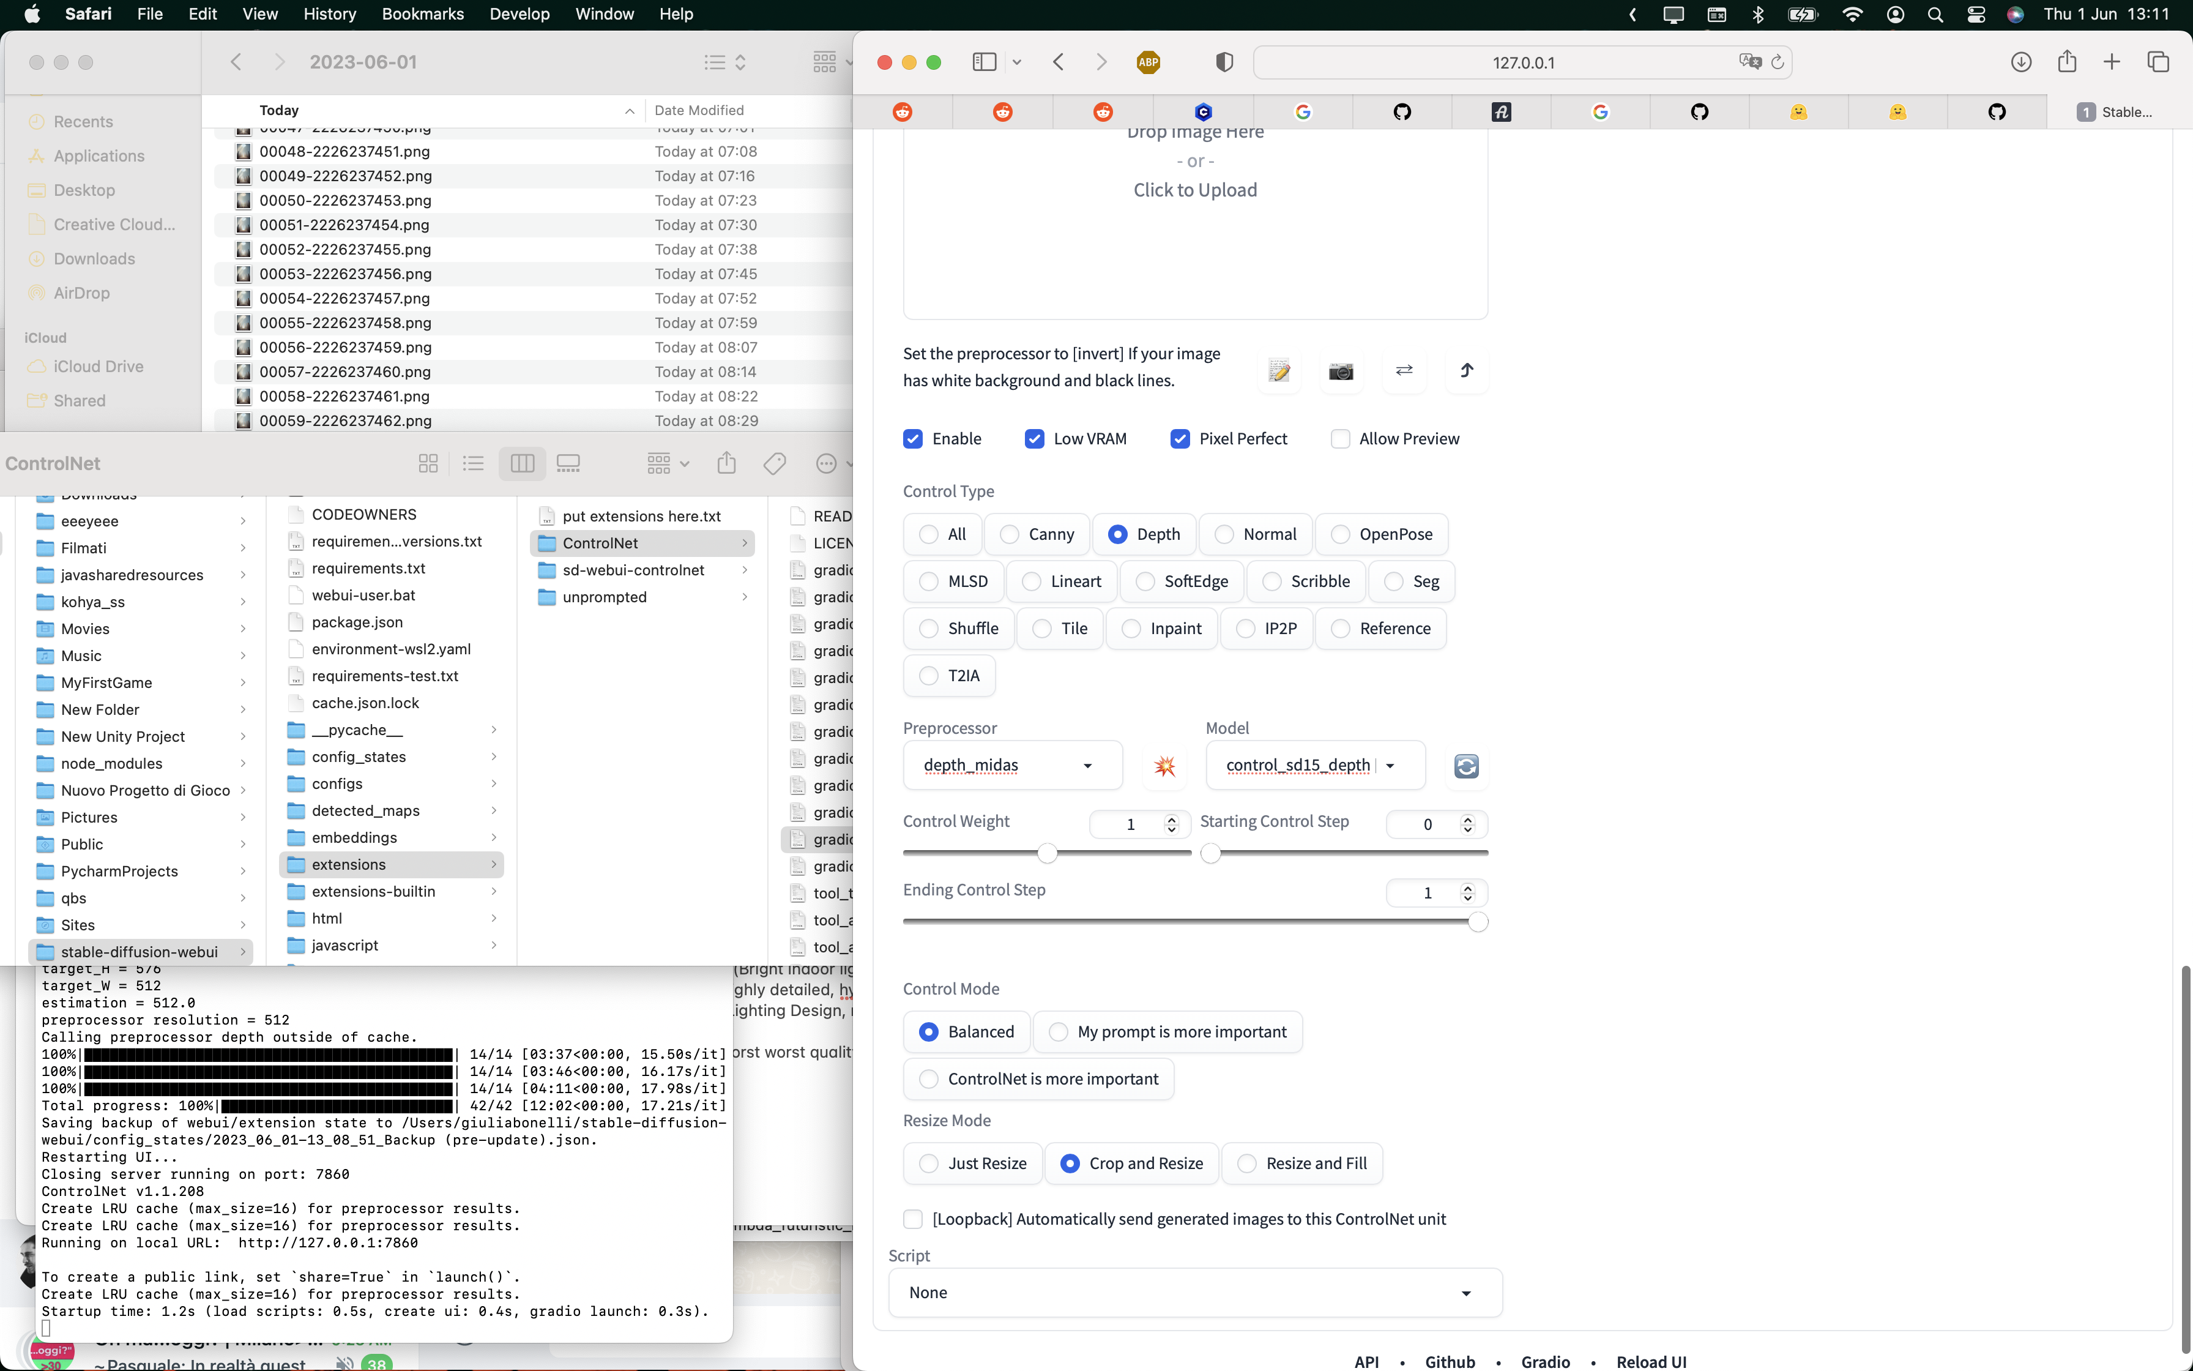Run preprocessor preview with the explosion icon

tap(1164, 766)
